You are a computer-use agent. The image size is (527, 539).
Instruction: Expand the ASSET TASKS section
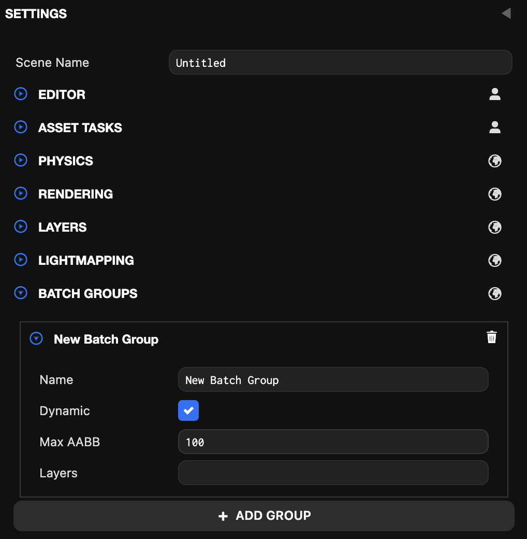click(x=21, y=127)
